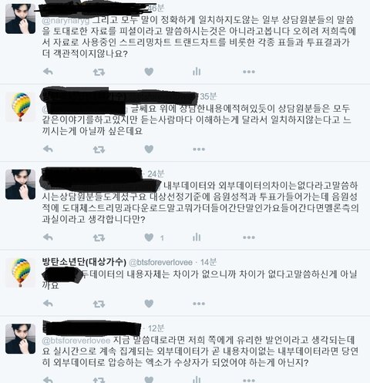Image resolution: width=370 pixels, height=383 pixels.
Task: View analytics of the 46분 tweet
Action: tap(197, 72)
